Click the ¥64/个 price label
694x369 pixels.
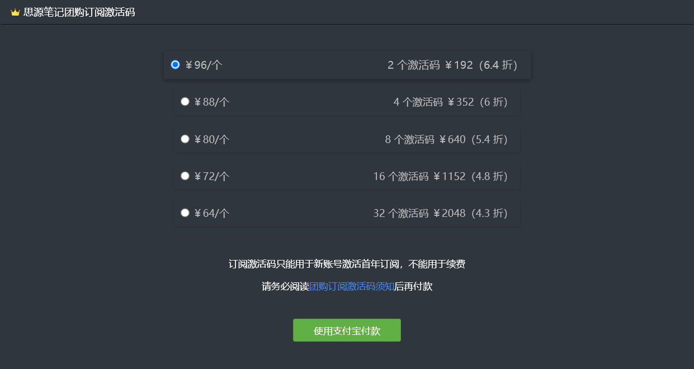point(212,214)
